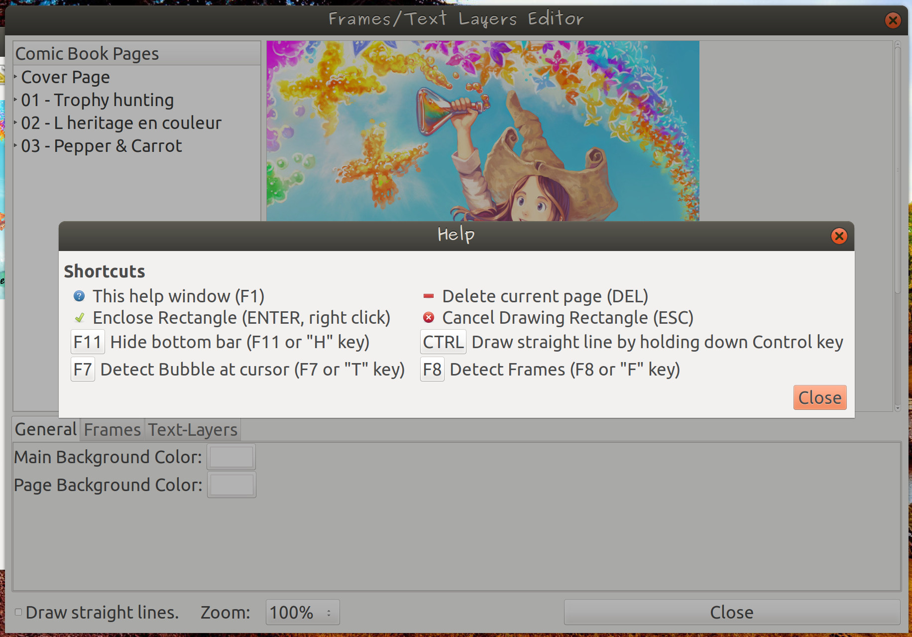Click the Comic Book Pages column header
Viewport: 912px width, 637px height.
point(136,53)
